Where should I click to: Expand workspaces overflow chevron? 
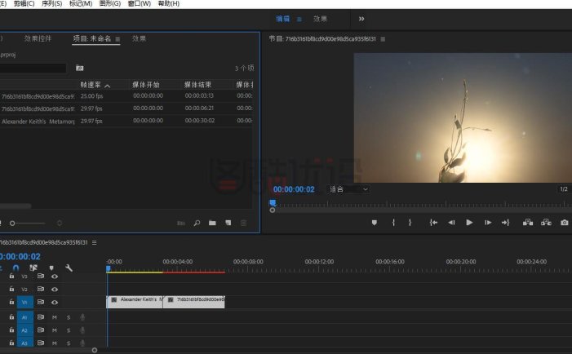tap(361, 19)
